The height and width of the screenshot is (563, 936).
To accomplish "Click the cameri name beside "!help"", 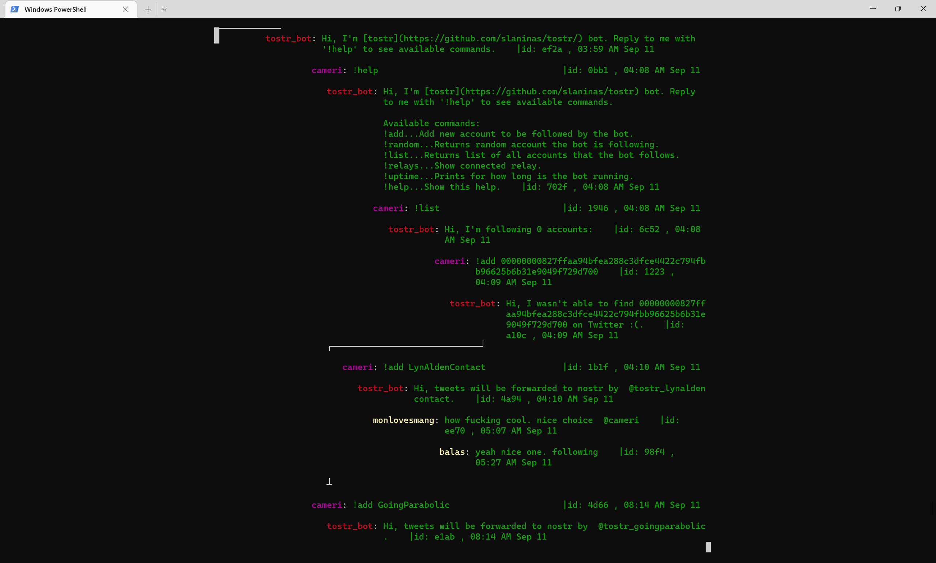I will 327,70.
